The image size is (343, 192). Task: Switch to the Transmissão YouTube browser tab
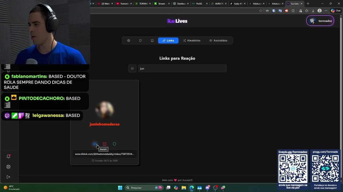[x=124, y=4]
